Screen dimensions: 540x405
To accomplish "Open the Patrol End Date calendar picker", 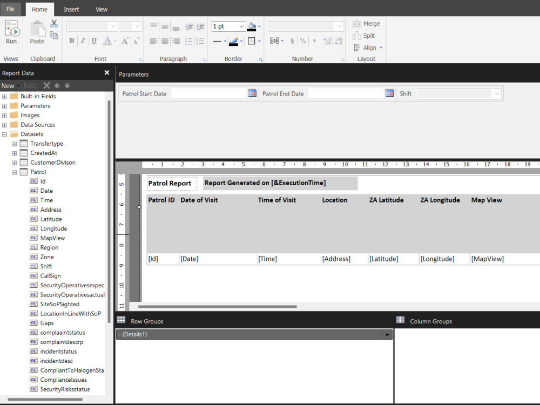I will 389,93.
